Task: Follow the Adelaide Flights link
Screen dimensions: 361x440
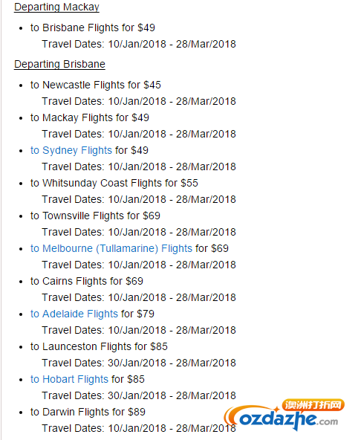Action: (x=74, y=314)
